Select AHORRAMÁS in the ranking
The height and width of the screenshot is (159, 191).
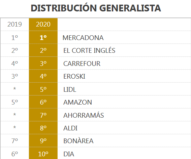tap(84, 115)
